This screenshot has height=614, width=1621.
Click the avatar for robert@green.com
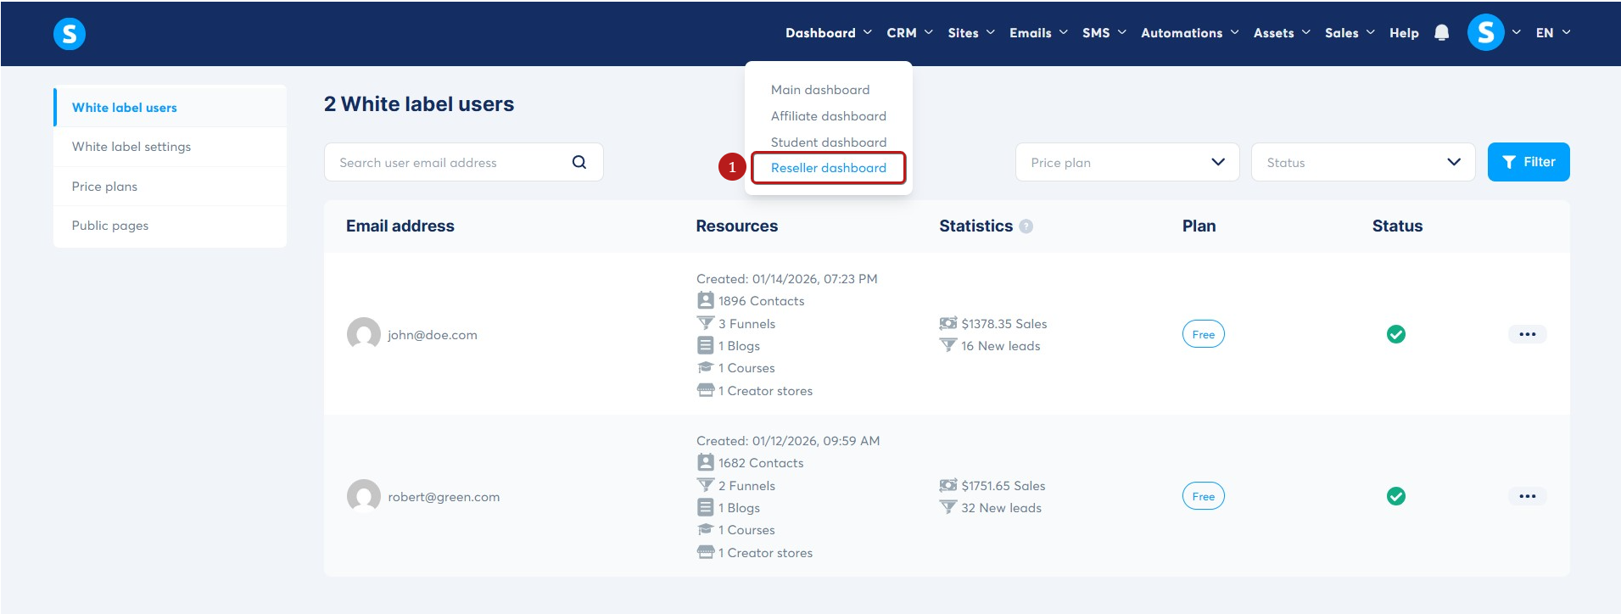[x=364, y=496]
